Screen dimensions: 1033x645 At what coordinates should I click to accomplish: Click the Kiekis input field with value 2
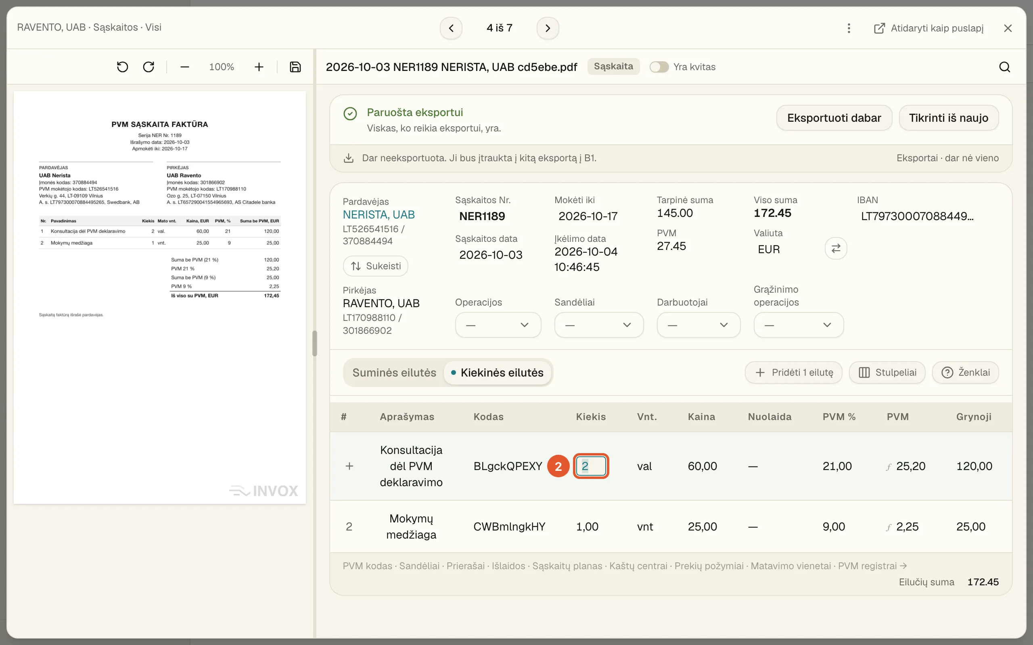[591, 466]
